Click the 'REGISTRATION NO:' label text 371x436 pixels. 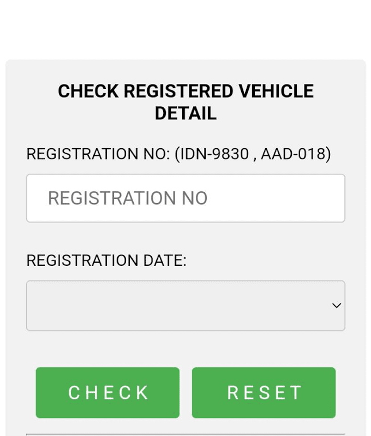click(98, 154)
